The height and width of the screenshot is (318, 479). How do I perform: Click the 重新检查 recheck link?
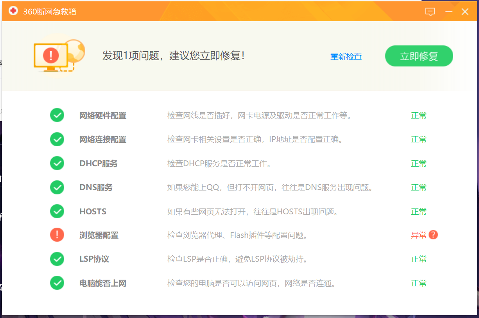(x=346, y=56)
